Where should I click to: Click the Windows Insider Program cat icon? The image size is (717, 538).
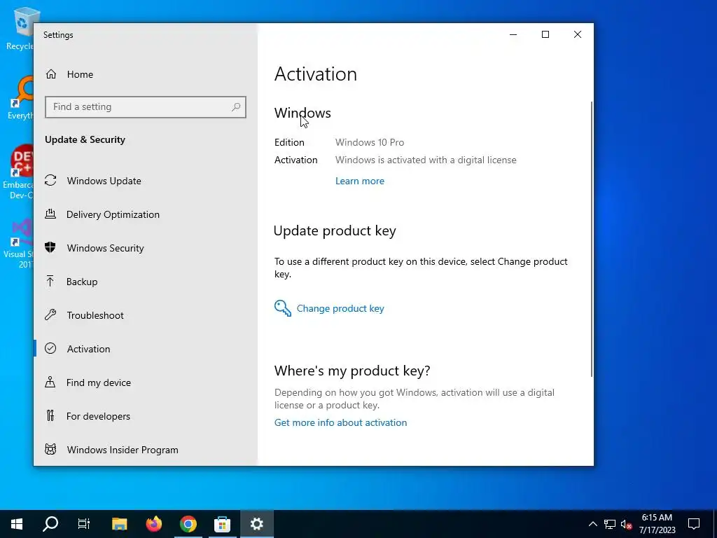[50, 449]
